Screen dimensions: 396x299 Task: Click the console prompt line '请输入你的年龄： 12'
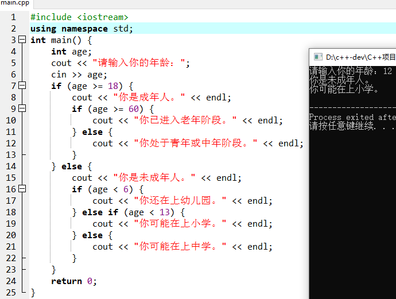click(351, 71)
